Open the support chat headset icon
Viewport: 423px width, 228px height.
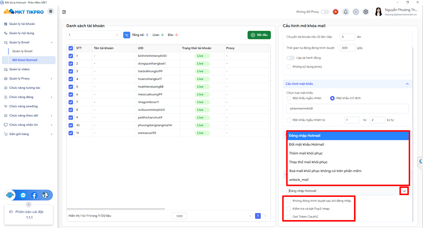click(x=10, y=195)
